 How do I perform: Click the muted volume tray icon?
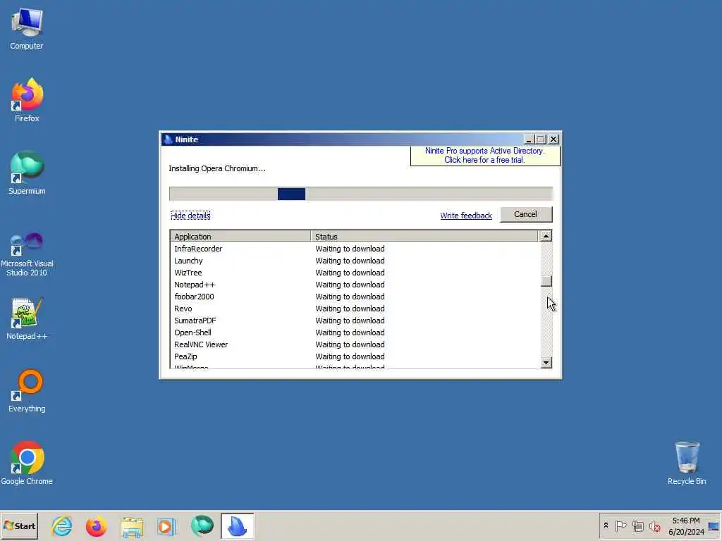coord(655,526)
